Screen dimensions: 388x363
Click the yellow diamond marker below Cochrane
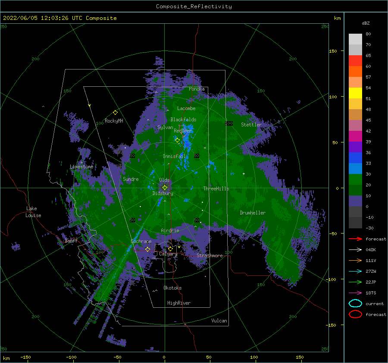(x=147, y=249)
